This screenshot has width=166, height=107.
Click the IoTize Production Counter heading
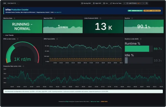click(x=17, y=10)
